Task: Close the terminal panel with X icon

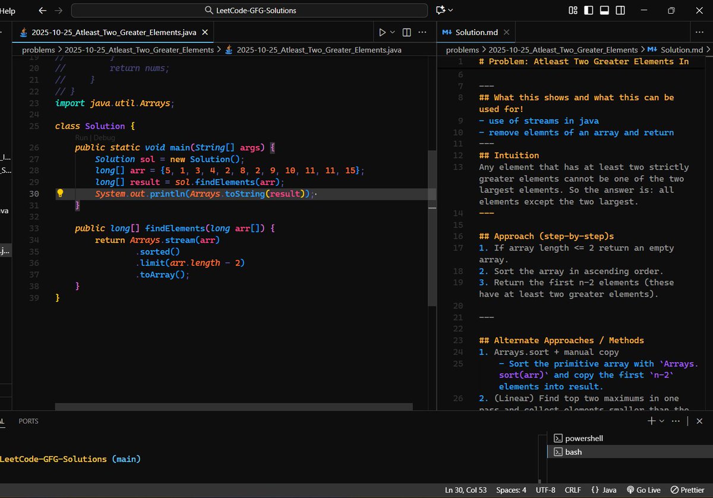Action: coord(698,421)
